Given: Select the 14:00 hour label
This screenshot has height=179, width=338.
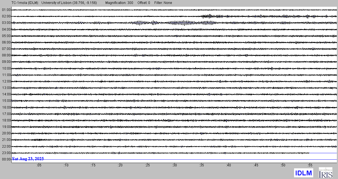Looking at the screenshot, I should pyautogui.click(x=6, y=94).
